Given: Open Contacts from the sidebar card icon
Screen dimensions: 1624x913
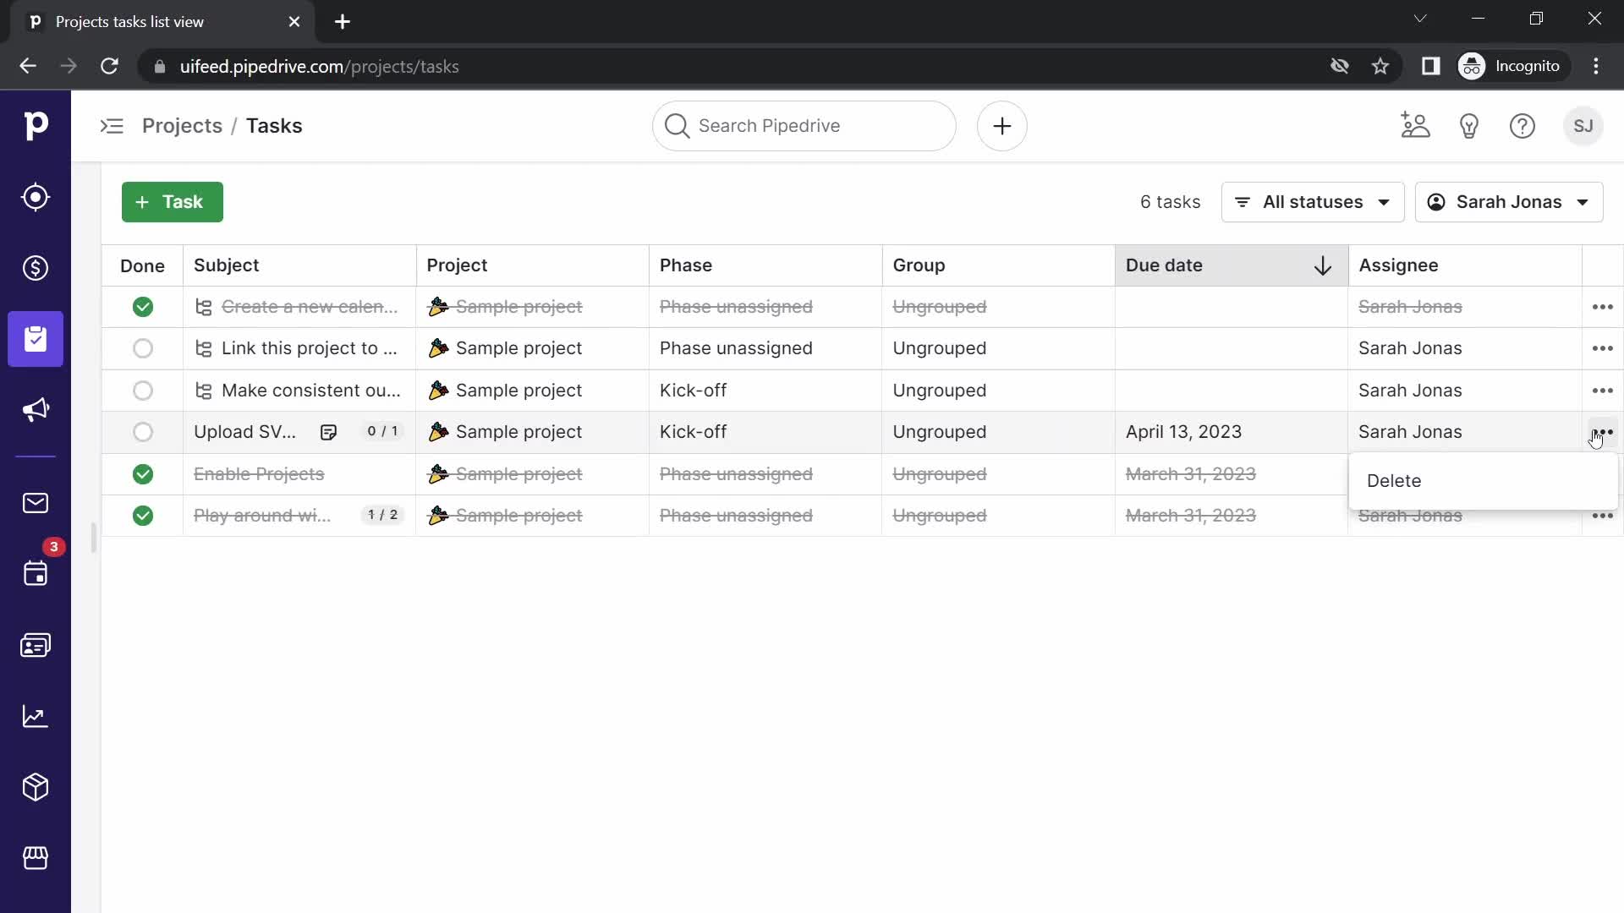Looking at the screenshot, I should tap(36, 645).
